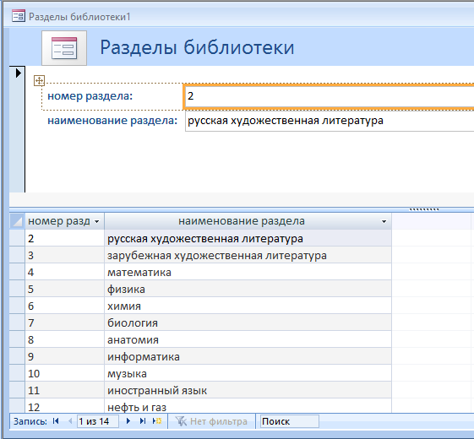Click number cell 6
This screenshot has width=474, height=439.
point(65,306)
